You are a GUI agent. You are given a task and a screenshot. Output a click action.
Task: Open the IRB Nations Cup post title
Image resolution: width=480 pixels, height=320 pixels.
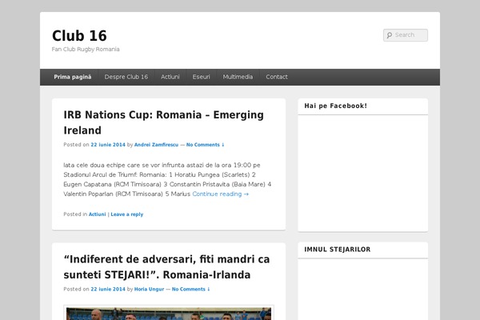coord(163,122)
